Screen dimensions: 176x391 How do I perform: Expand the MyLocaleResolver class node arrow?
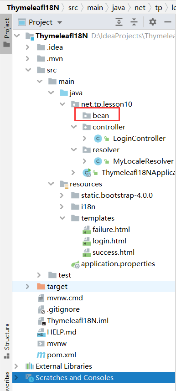[x=85, y=161]
